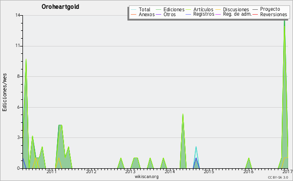
Task: Click the CC BY-SA 3.0 license text
Action: tap(278, 177)
